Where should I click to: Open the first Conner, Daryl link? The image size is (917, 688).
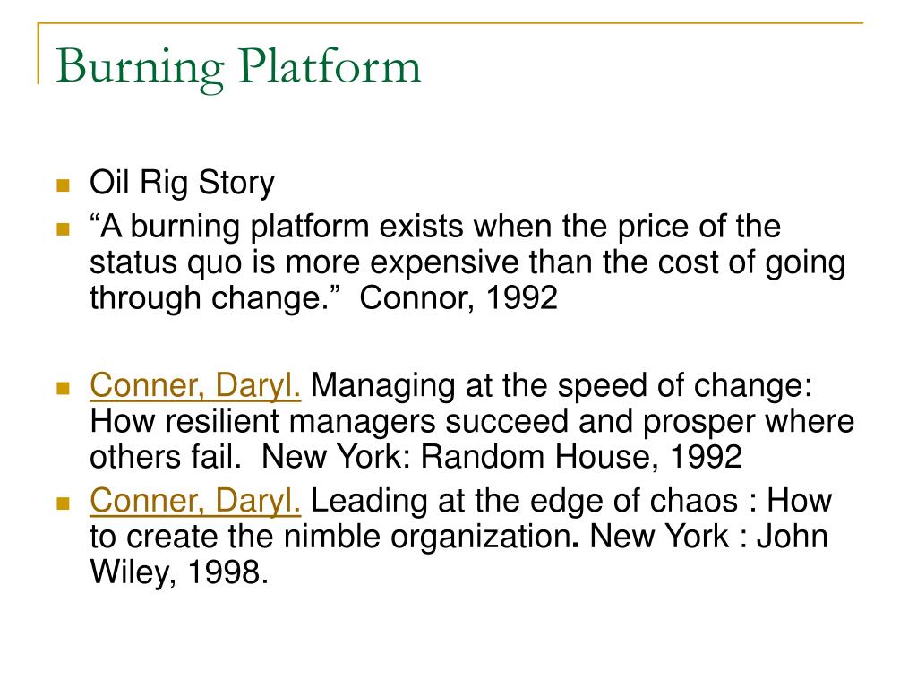(195, 386)
